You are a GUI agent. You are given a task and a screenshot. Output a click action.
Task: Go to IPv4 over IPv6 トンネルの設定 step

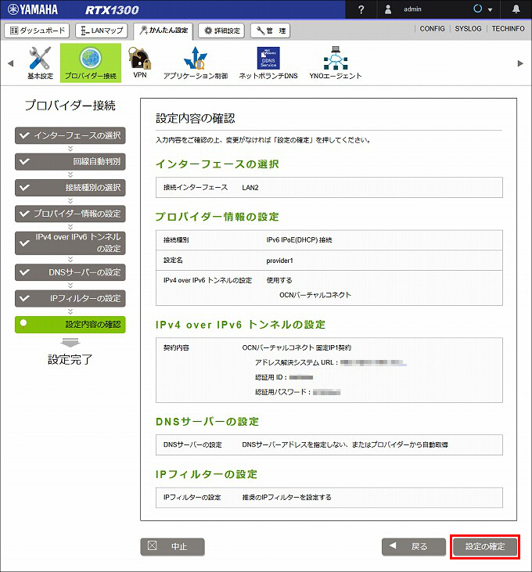coord(70,243)
